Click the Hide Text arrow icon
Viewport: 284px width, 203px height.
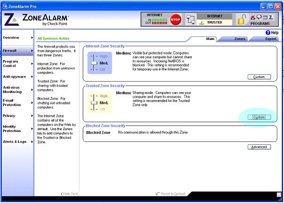tap(62, 194)
